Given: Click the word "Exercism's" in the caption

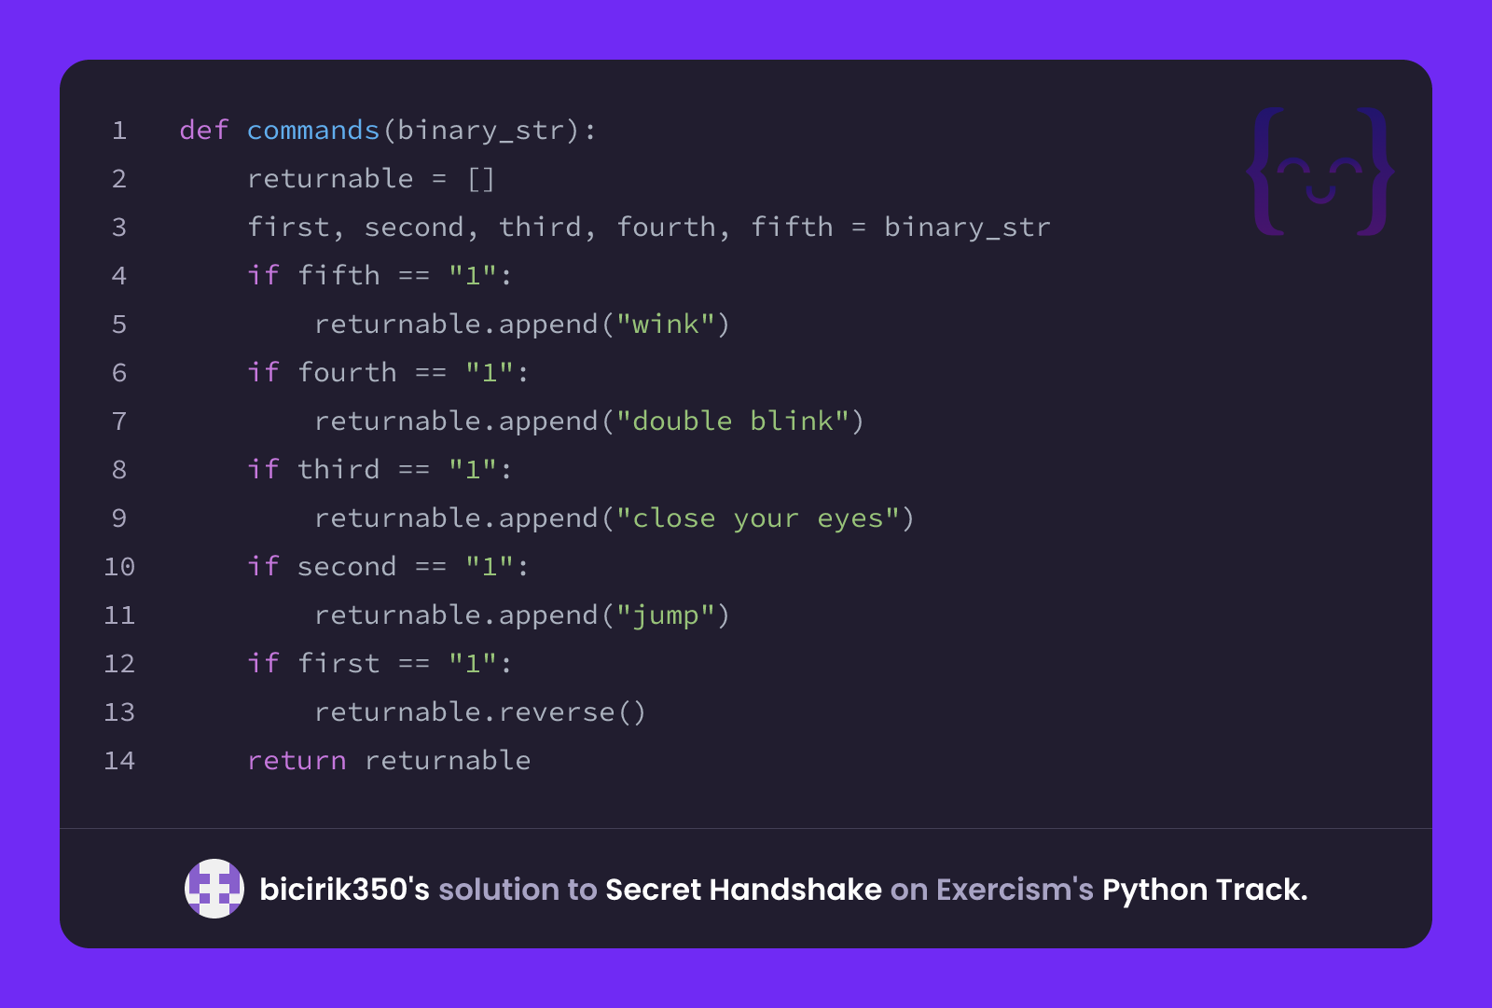Looking at the screenshot, I should click(x=1015, y=890).
